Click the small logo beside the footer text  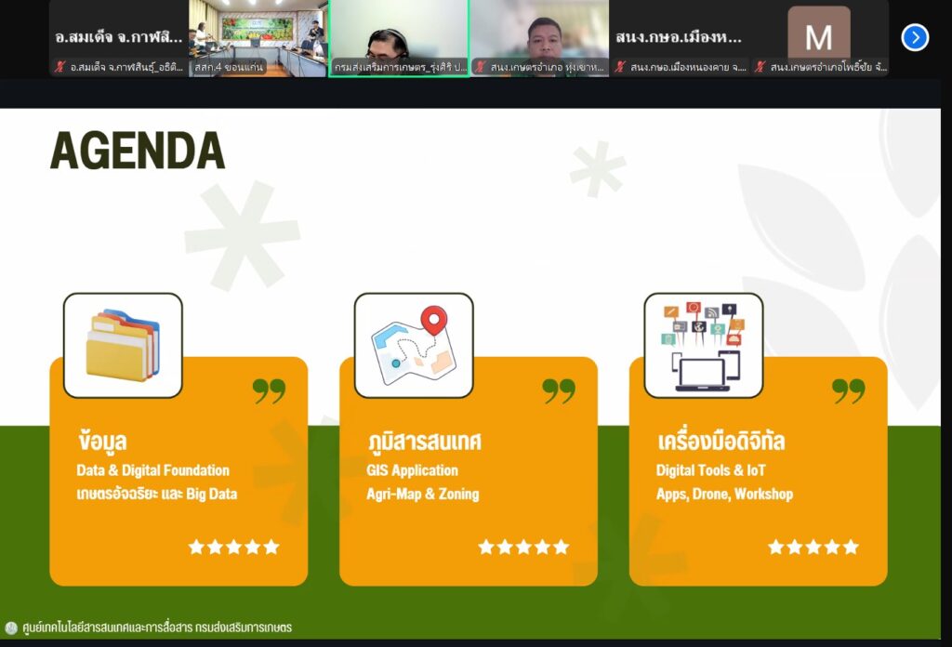11,627
